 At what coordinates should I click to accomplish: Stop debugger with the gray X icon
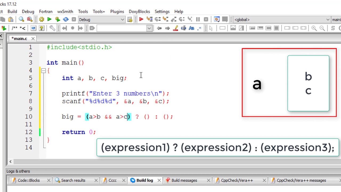pos(206,19)
